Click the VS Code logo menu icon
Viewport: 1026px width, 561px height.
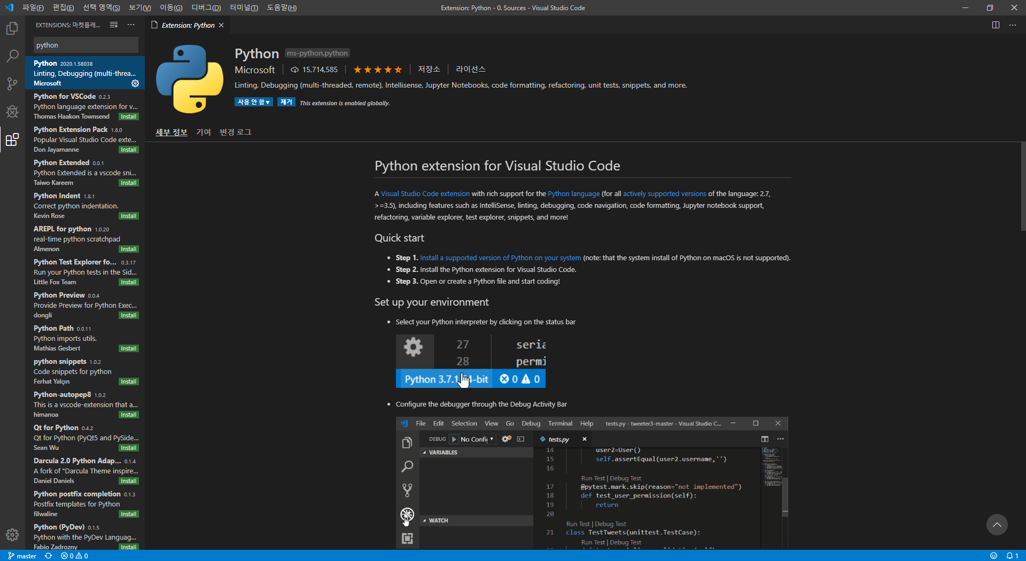9,7
